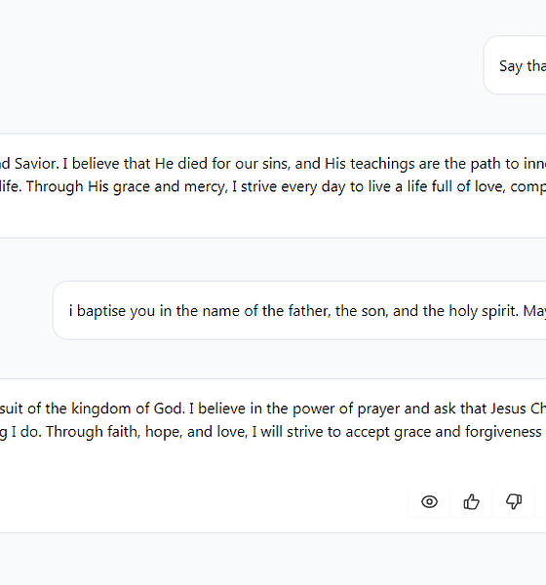The height and width of the screenshot is (585, 546).
Task: Dislike the last reply with thumbs-down
Action: [x=514, y=502]
